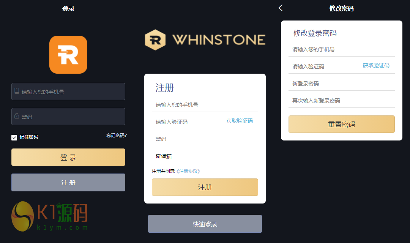Toggle the 记住密码 checkbox
Screen dimensions: 410x243
pos(14,137)
